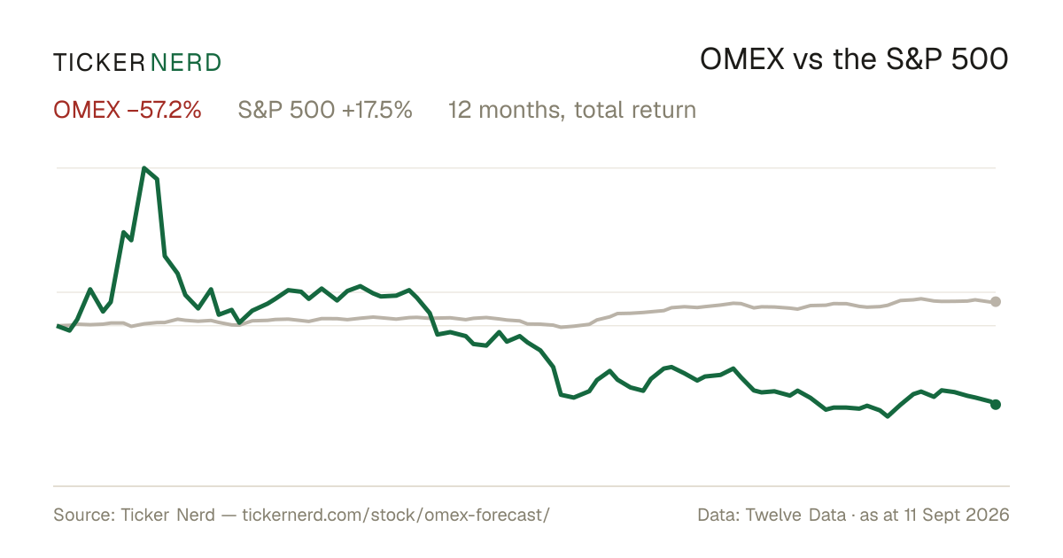
Task: Click the '12 months, total return' text
Action: [572, 110]
